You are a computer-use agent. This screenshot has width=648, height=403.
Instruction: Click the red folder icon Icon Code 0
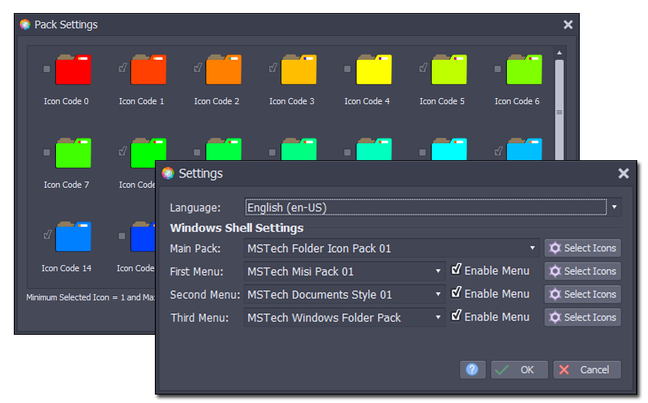tap(73, 70)
